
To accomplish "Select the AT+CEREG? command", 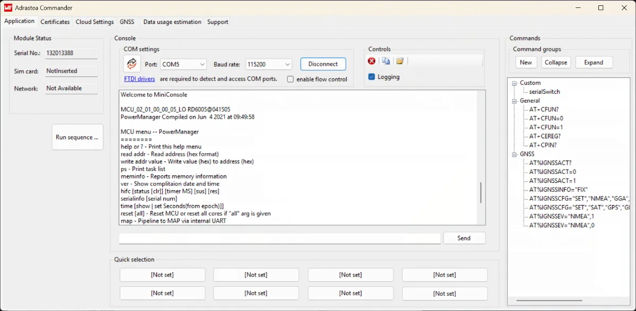I will tap(544, 136).
